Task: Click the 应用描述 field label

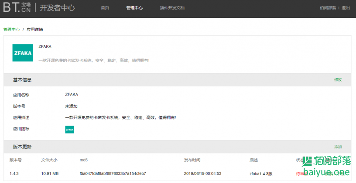Action: [x=21, y=118]
